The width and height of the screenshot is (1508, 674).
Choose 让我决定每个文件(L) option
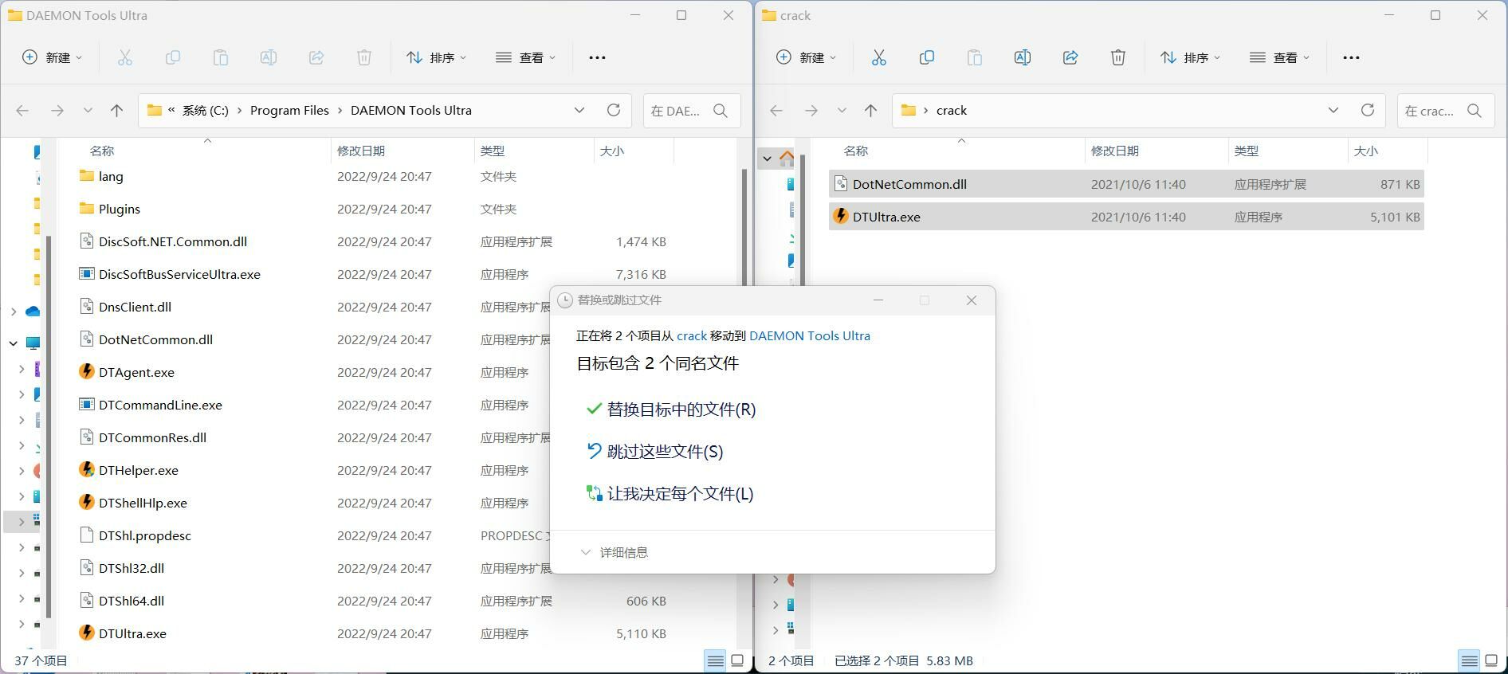coord(679,494)
